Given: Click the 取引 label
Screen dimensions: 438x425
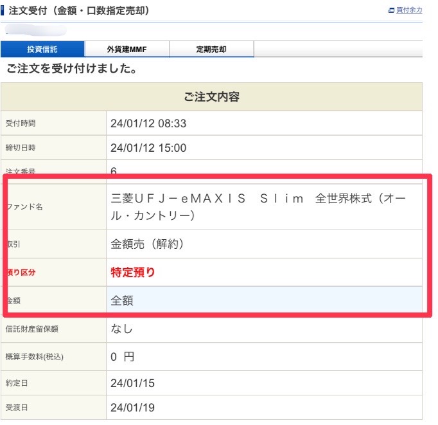Looking at the screenshot, I should (13, 244).
